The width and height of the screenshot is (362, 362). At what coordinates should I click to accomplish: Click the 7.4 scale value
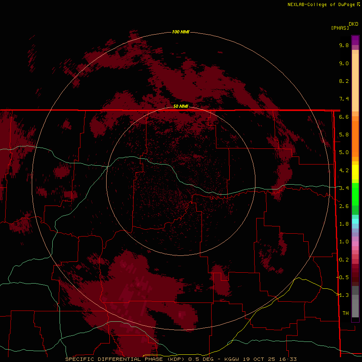pyautogui.click(x=344, y=99)
